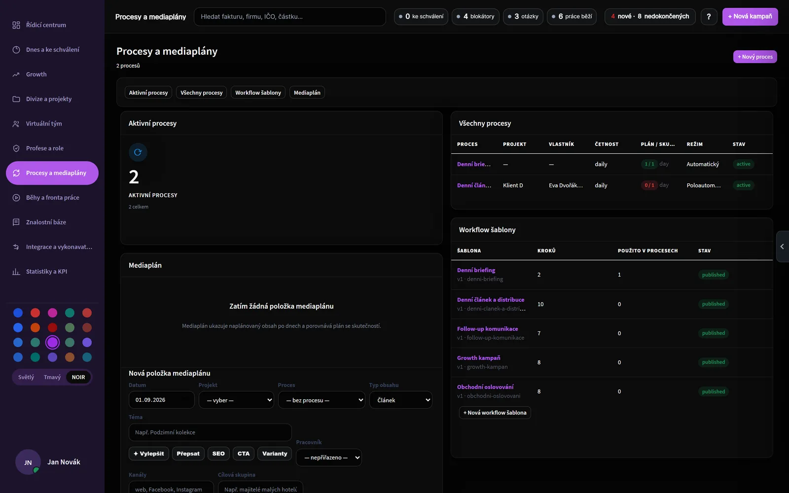
Task: Open the Proces dropdown showing bez procesu
Action: 322,400
